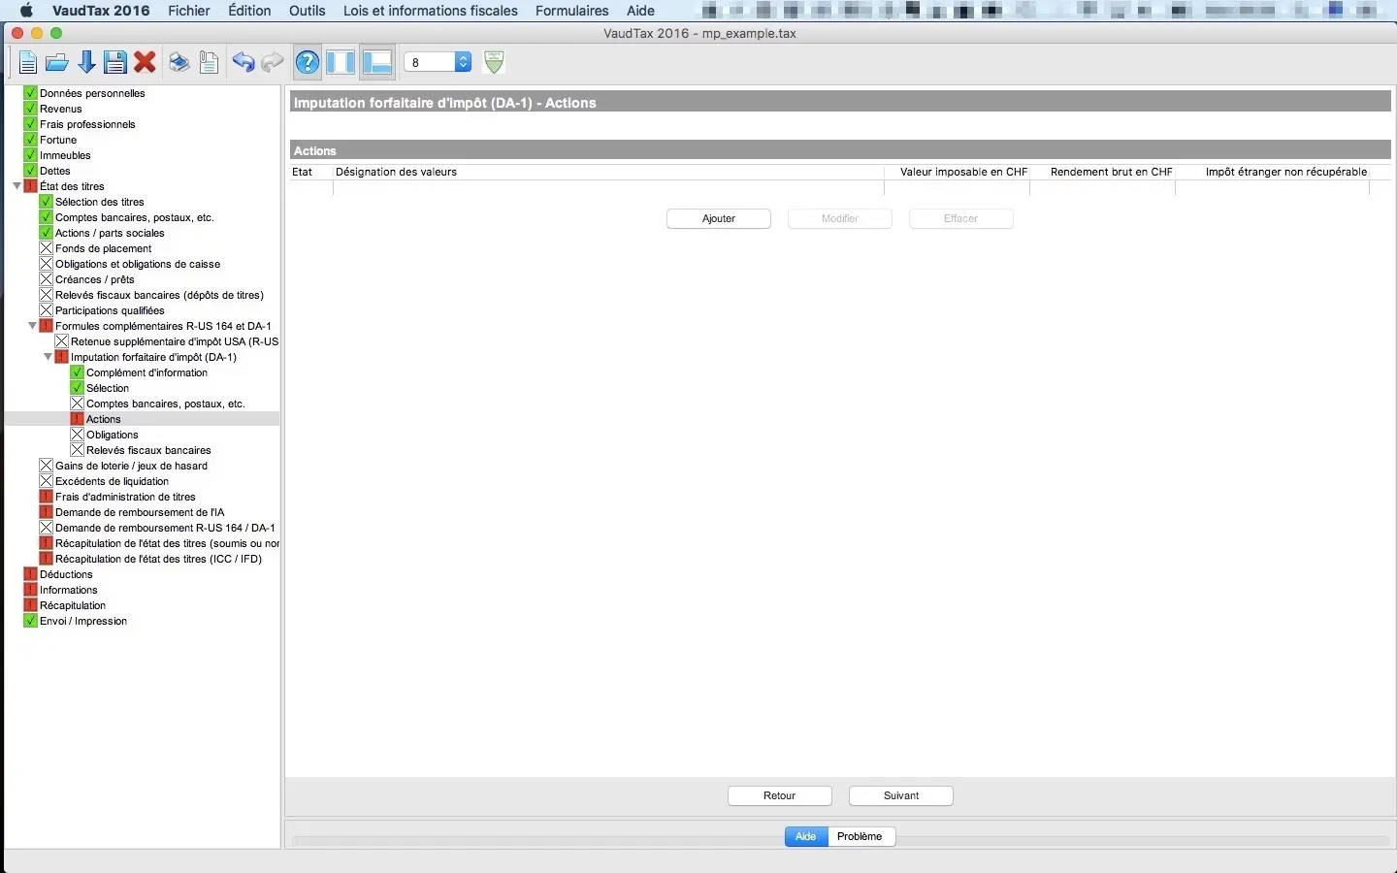Open Lois et informations fiscales menu

(x=431, y=11)
